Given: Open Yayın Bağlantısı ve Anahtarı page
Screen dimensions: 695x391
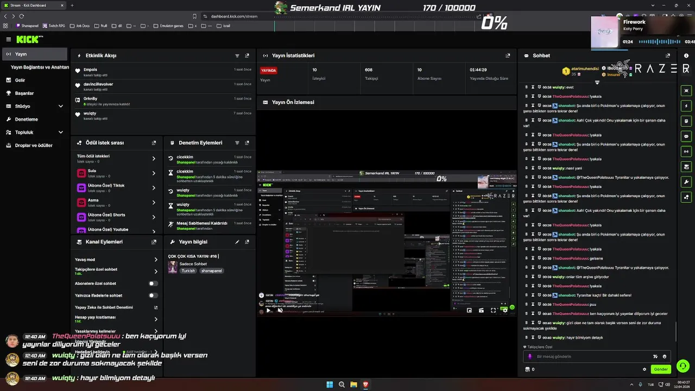Looking at the screenshot, I should [x=40, y=67].
